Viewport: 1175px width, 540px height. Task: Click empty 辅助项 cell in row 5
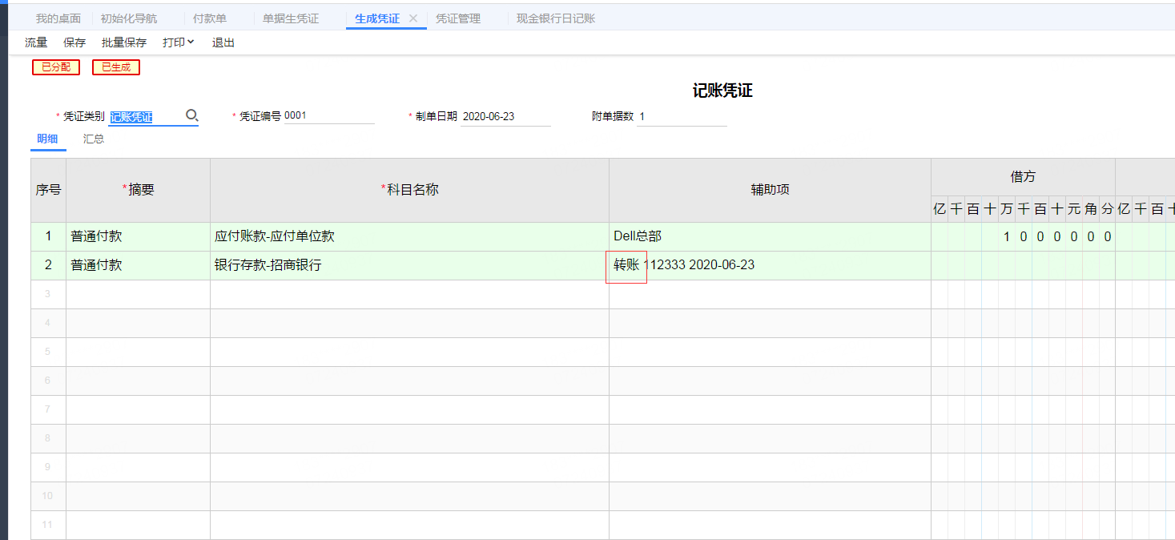pyautogui.click(x=770, y=352)
